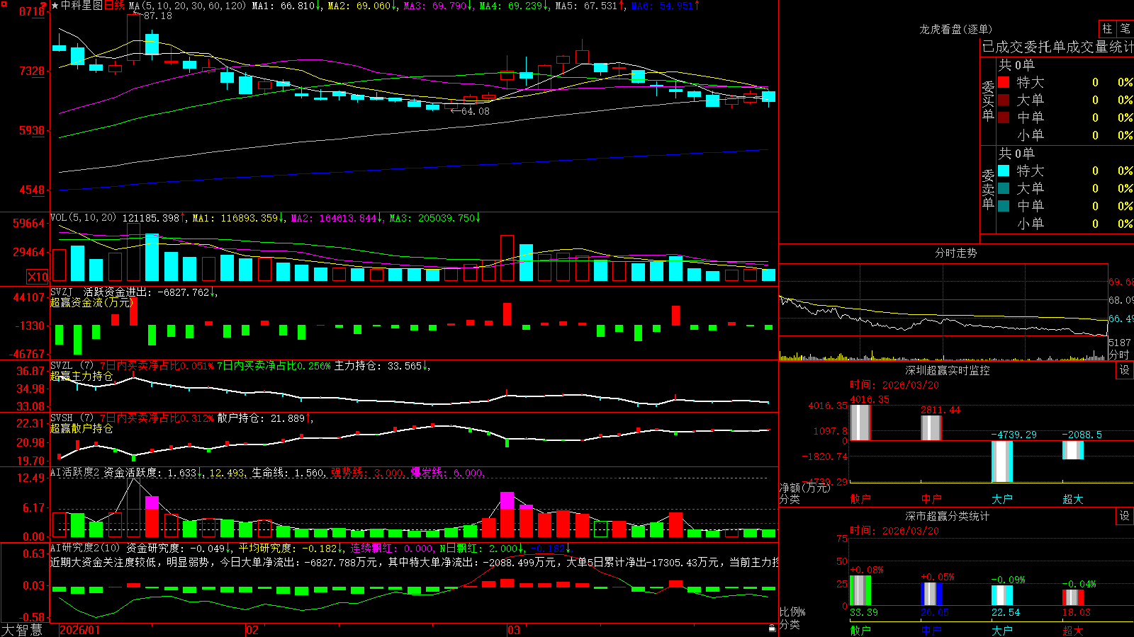The image size is (1134, 637).
Task: Click the 5938 price axis label
Action: point(32,130)
